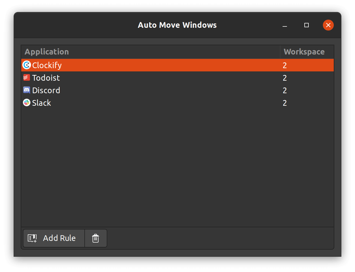Sort by the Workspace column header

[304, 52]
